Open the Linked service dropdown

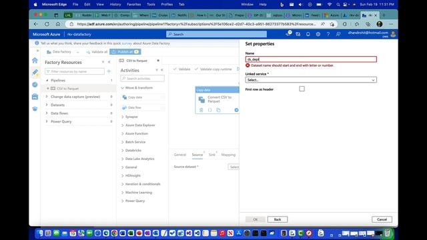click(311, 80)
